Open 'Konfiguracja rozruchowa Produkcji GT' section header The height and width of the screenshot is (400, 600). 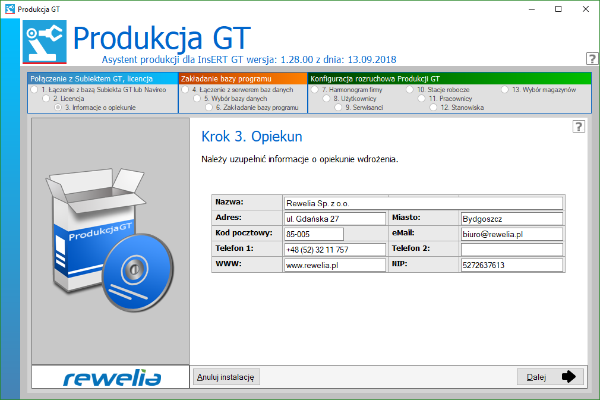tap(449, 78)
